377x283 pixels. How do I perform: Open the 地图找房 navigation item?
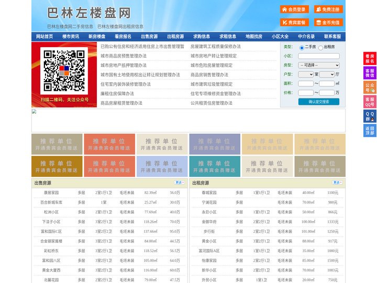pyautogui.click(x=254, y=37)
